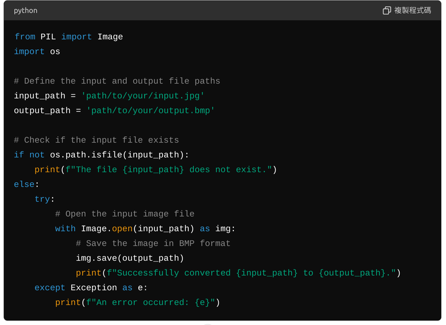Click the img.save(output_path) line
Image resolution: width=446 pixels, height=325 pixels.
coord(130,258)
